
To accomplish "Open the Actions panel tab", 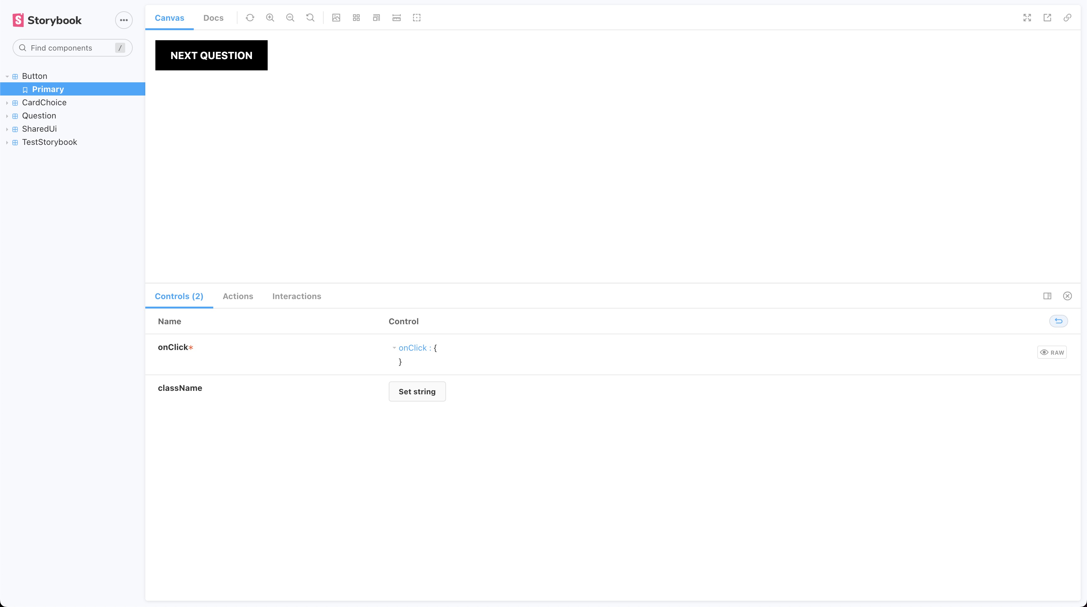I will point(237,296).
